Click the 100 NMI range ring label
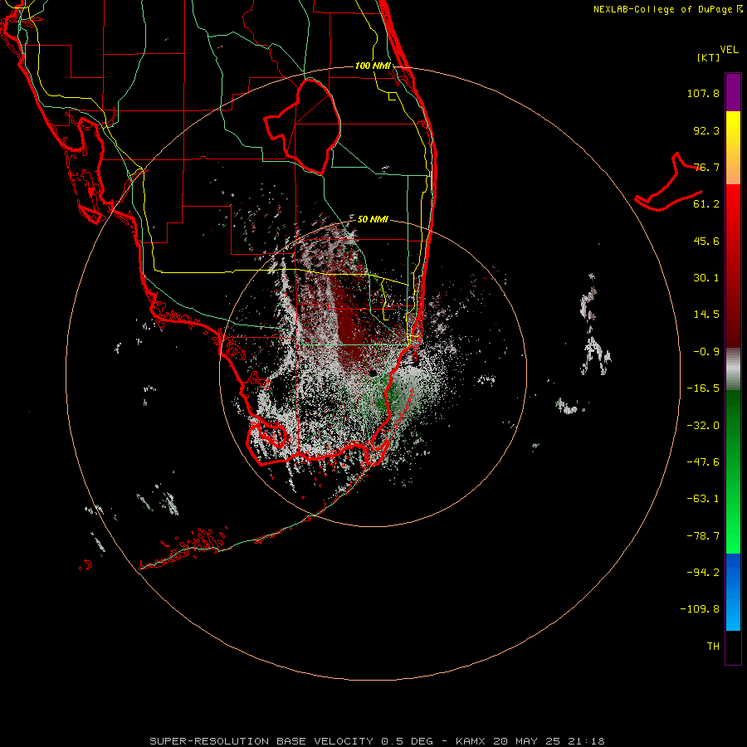747x747 pixels. tap(373, 66)
